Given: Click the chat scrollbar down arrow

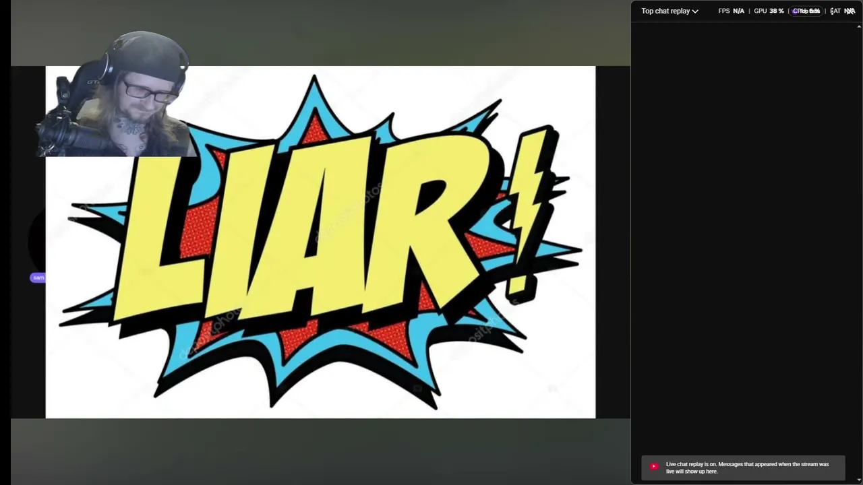Looking at the screenshot, I should click(x=859, y=480).
